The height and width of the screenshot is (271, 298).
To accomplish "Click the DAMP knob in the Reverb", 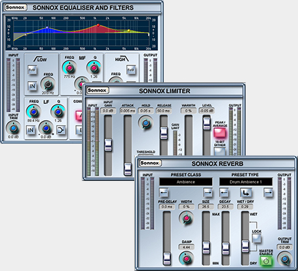I will pyautogui.click(x=186, y=259).
